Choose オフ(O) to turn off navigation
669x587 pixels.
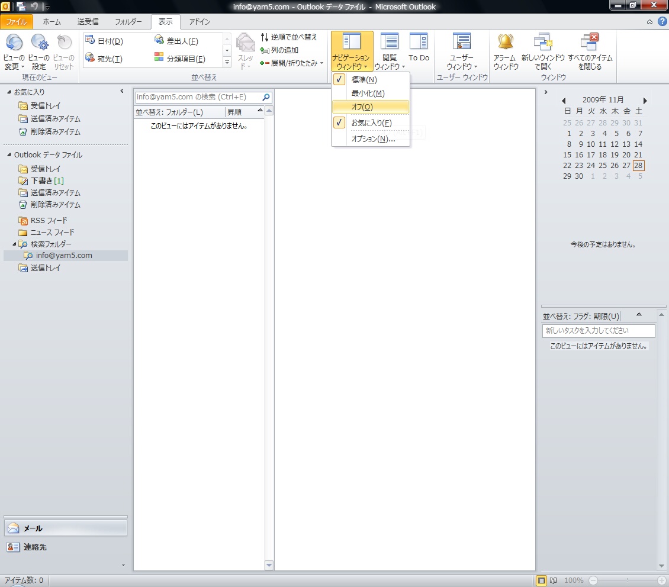pos(371,107)
